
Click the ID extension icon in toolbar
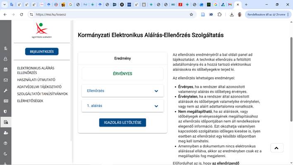[211, 14]
